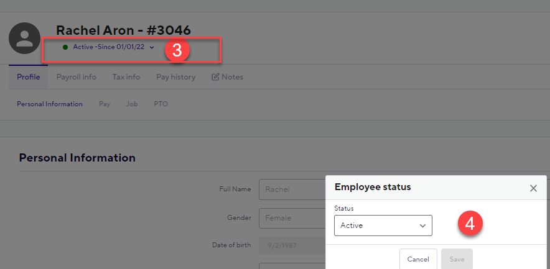
Task: Go to the Pay history tab
Action: click(175, 76)
